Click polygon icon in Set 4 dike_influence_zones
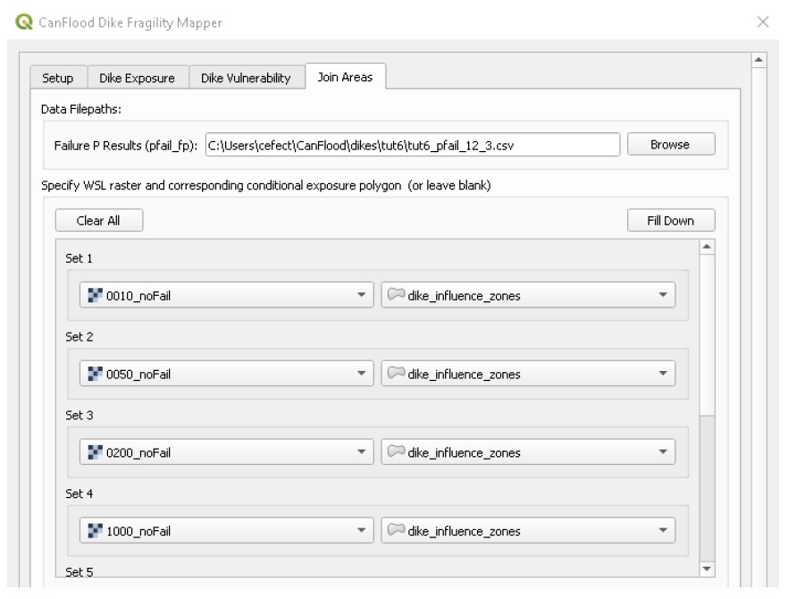 pos(396,529)
